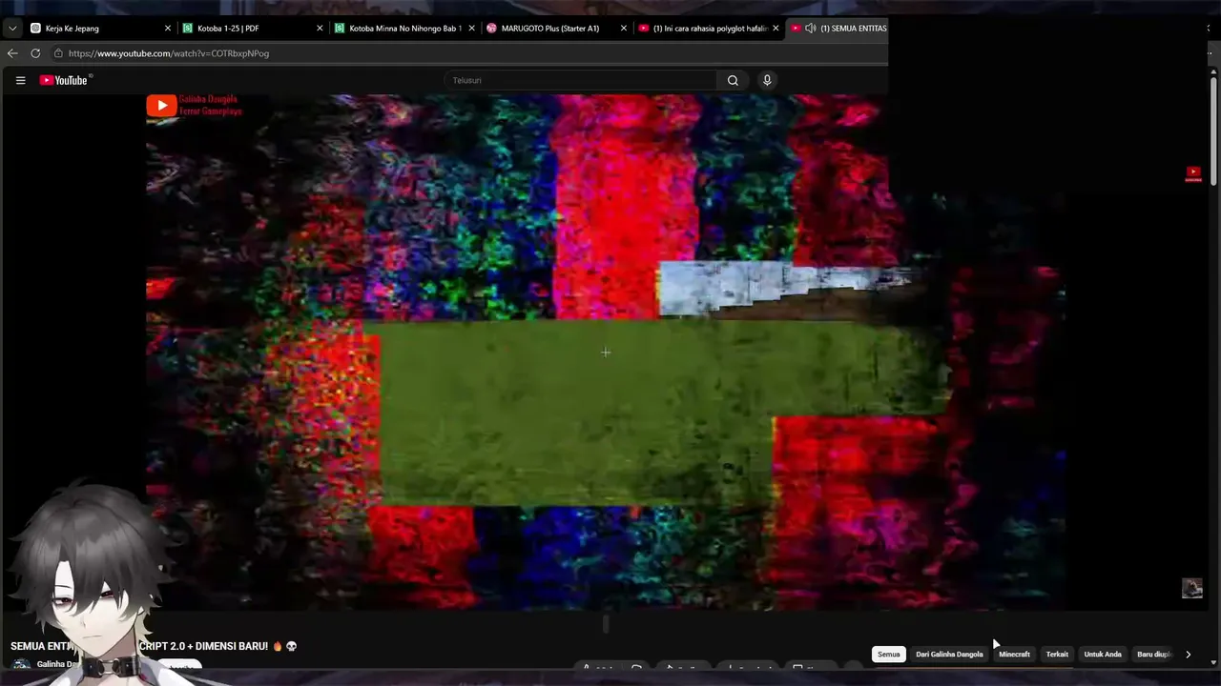Mute the SEMUA ENTITAS tab speaker icon

[x=810, y=29]
